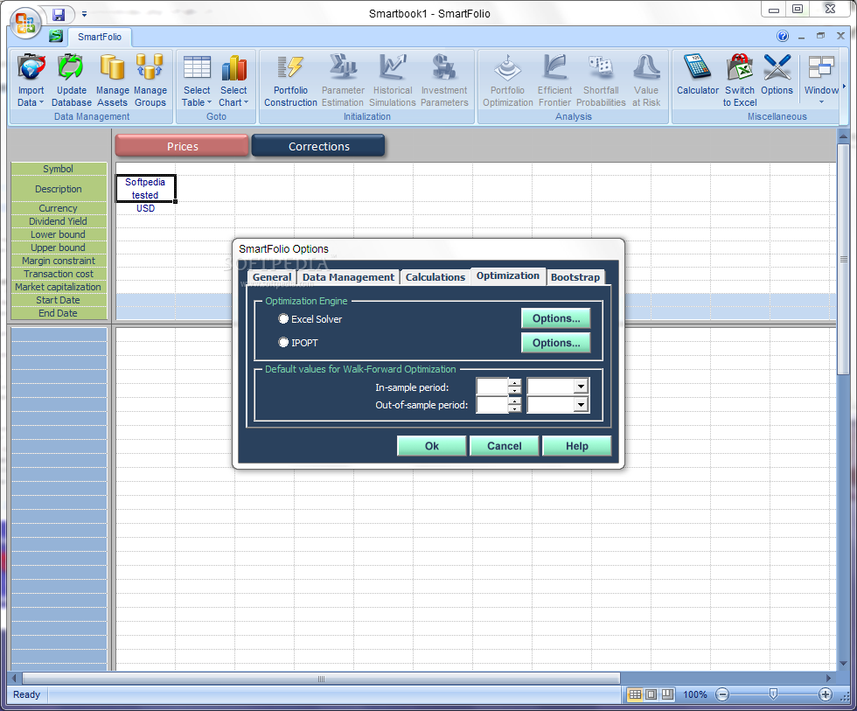Zoom in with the plus button

pyautogui.click(x=825, y=694)
